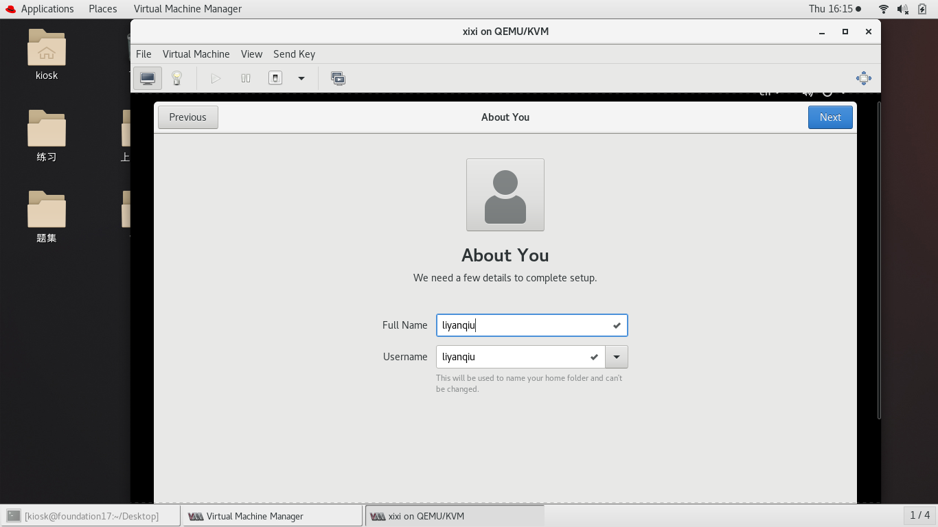
Task: Minimize the xixi VM window
Action: coord(822,32)
